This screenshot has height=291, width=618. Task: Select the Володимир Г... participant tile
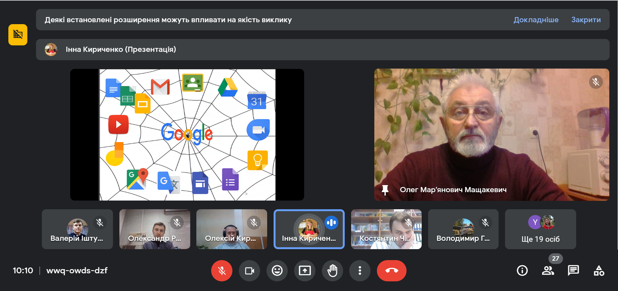pyautogui.click(x=463, y=229)
